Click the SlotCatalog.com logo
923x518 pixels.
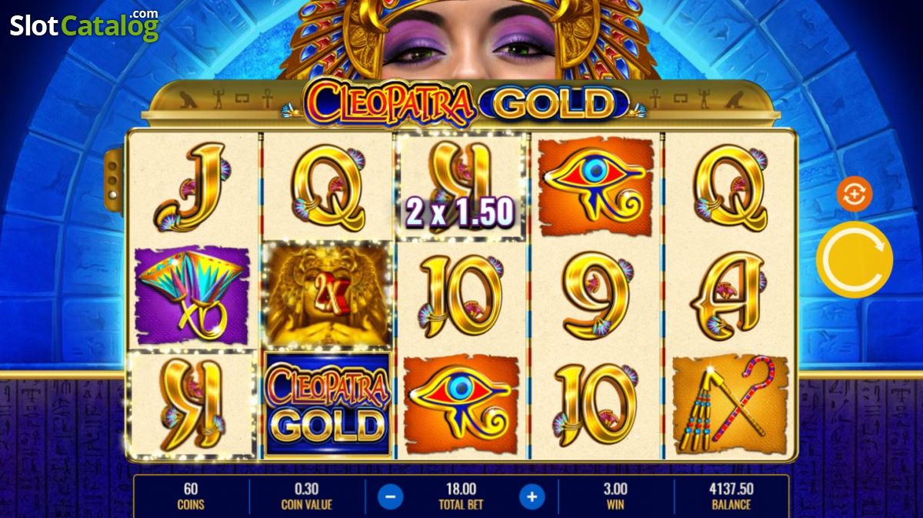[x=85, y=25]
